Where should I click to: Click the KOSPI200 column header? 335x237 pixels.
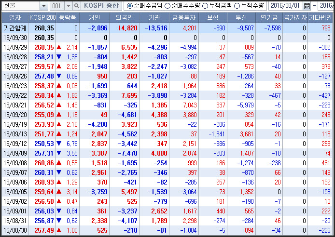click(x=42, y=18)
